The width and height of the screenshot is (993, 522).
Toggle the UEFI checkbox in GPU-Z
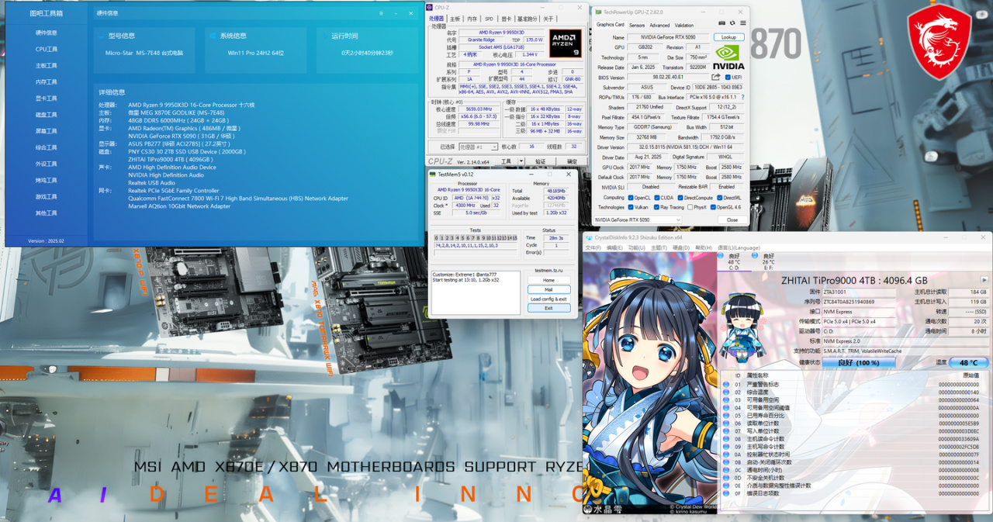(727, 78)
